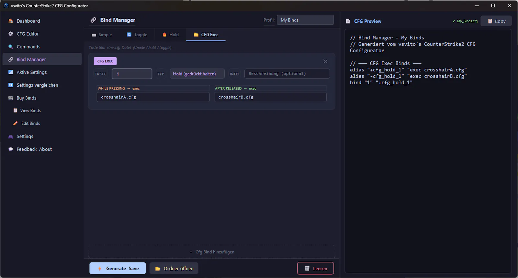This screenshot has width=518, height=278.
Task: Click the Bind Manager link icon in sidebar
Action: [x=11, y=59]
